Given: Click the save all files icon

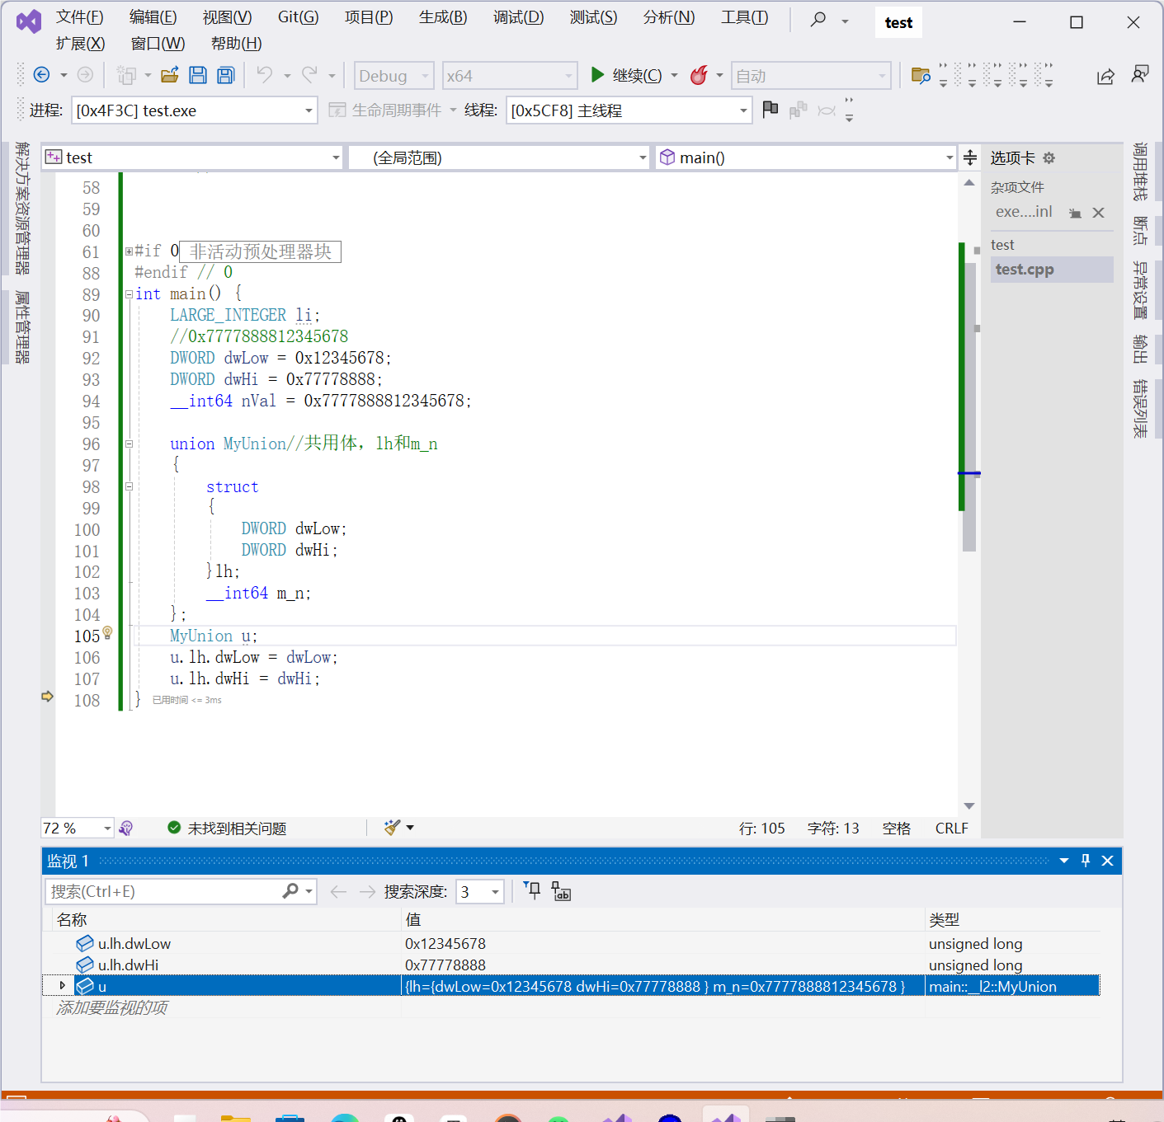Looking at the screenshot, I should 225,75.
